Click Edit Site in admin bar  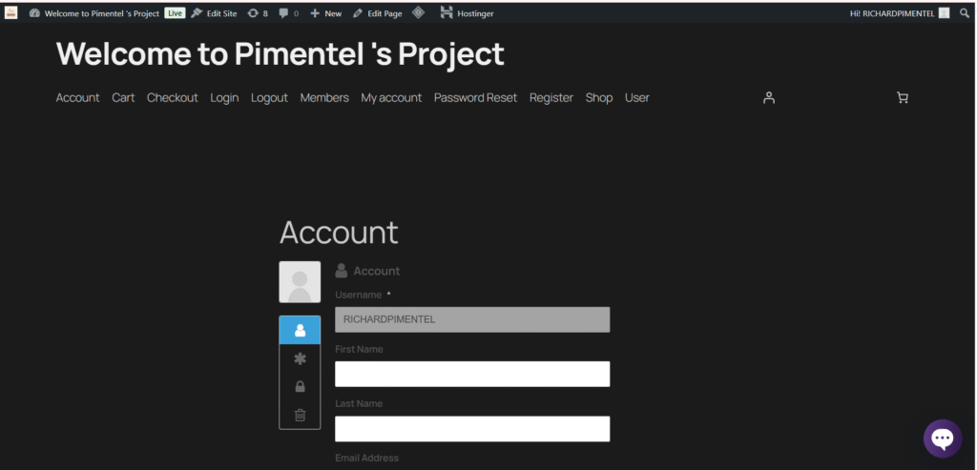pyautogui.click(x=215, y=13)
